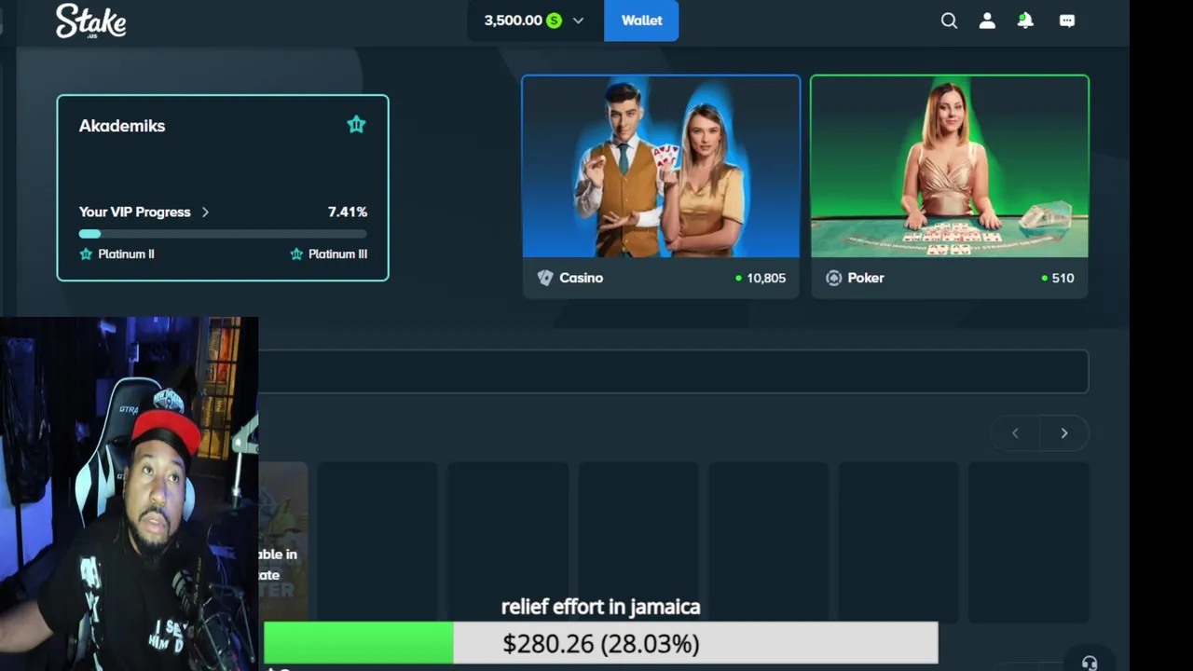
Task: Click the Casino category icon
Action: pos(545,278)
